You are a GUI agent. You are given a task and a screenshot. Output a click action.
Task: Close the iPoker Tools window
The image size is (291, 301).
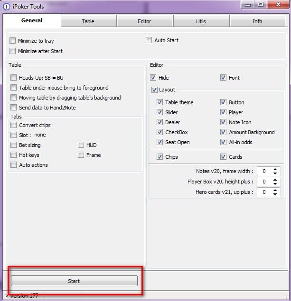point(278,5)
